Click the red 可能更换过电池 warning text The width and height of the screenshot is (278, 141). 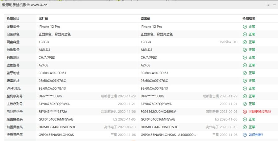260,112
